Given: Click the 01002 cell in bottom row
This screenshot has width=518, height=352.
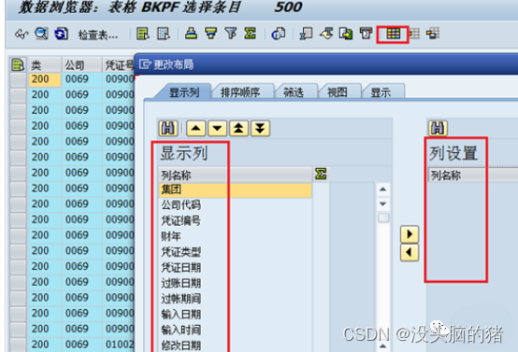Looking at the screenshot, I should click(119, 345).
